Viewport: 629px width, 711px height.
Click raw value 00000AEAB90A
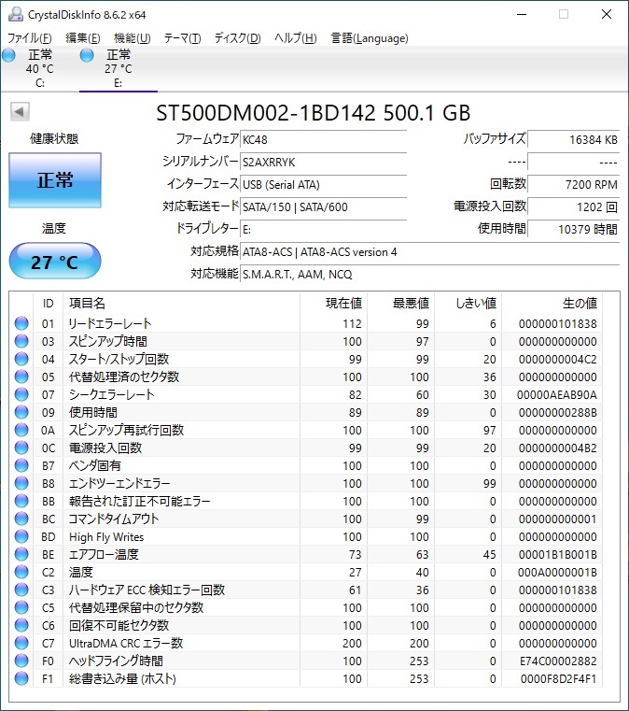tap(557, 394)
